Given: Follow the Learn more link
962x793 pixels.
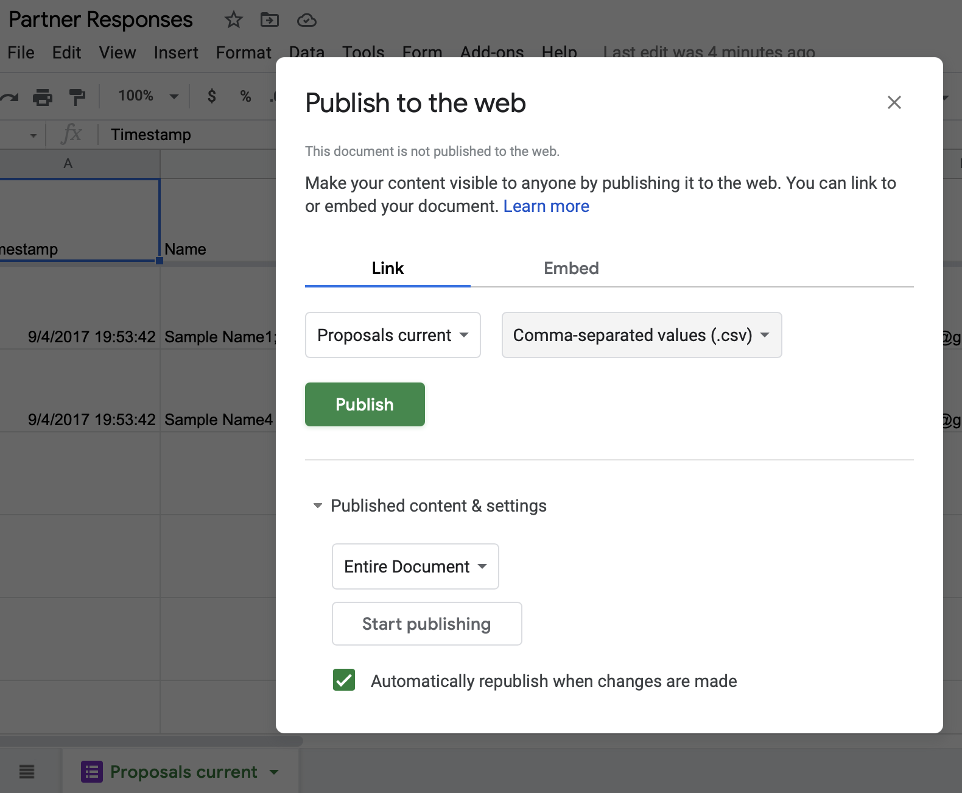Looking at the screenshot, I should tap(546, 206).
